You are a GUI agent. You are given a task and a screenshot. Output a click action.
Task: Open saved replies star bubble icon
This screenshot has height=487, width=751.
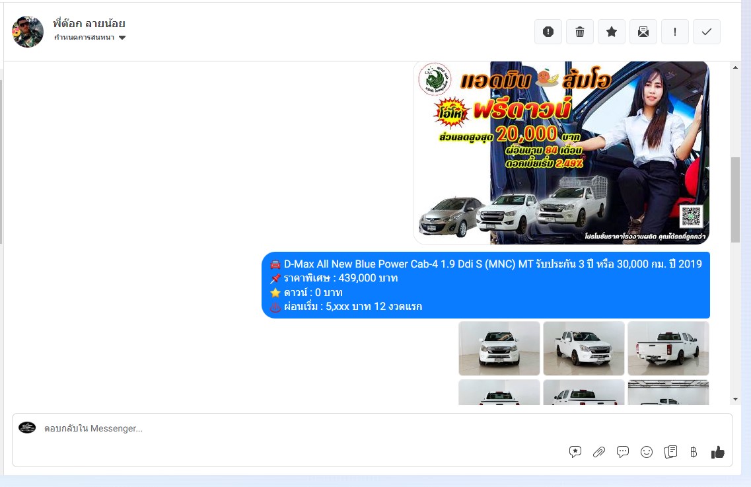pos(575,452)
